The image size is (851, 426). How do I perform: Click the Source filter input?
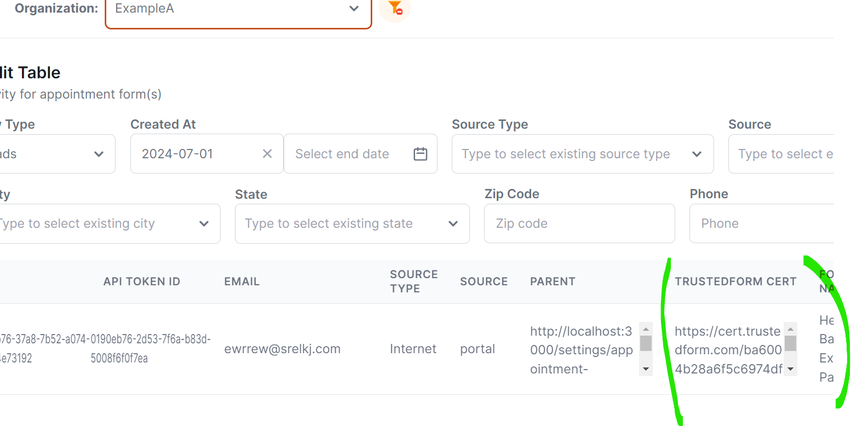783,154
